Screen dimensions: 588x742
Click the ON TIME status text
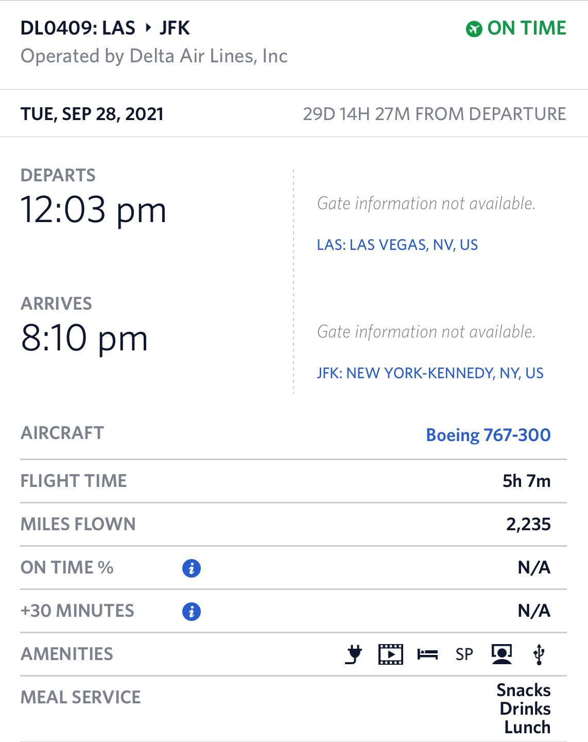527,28
